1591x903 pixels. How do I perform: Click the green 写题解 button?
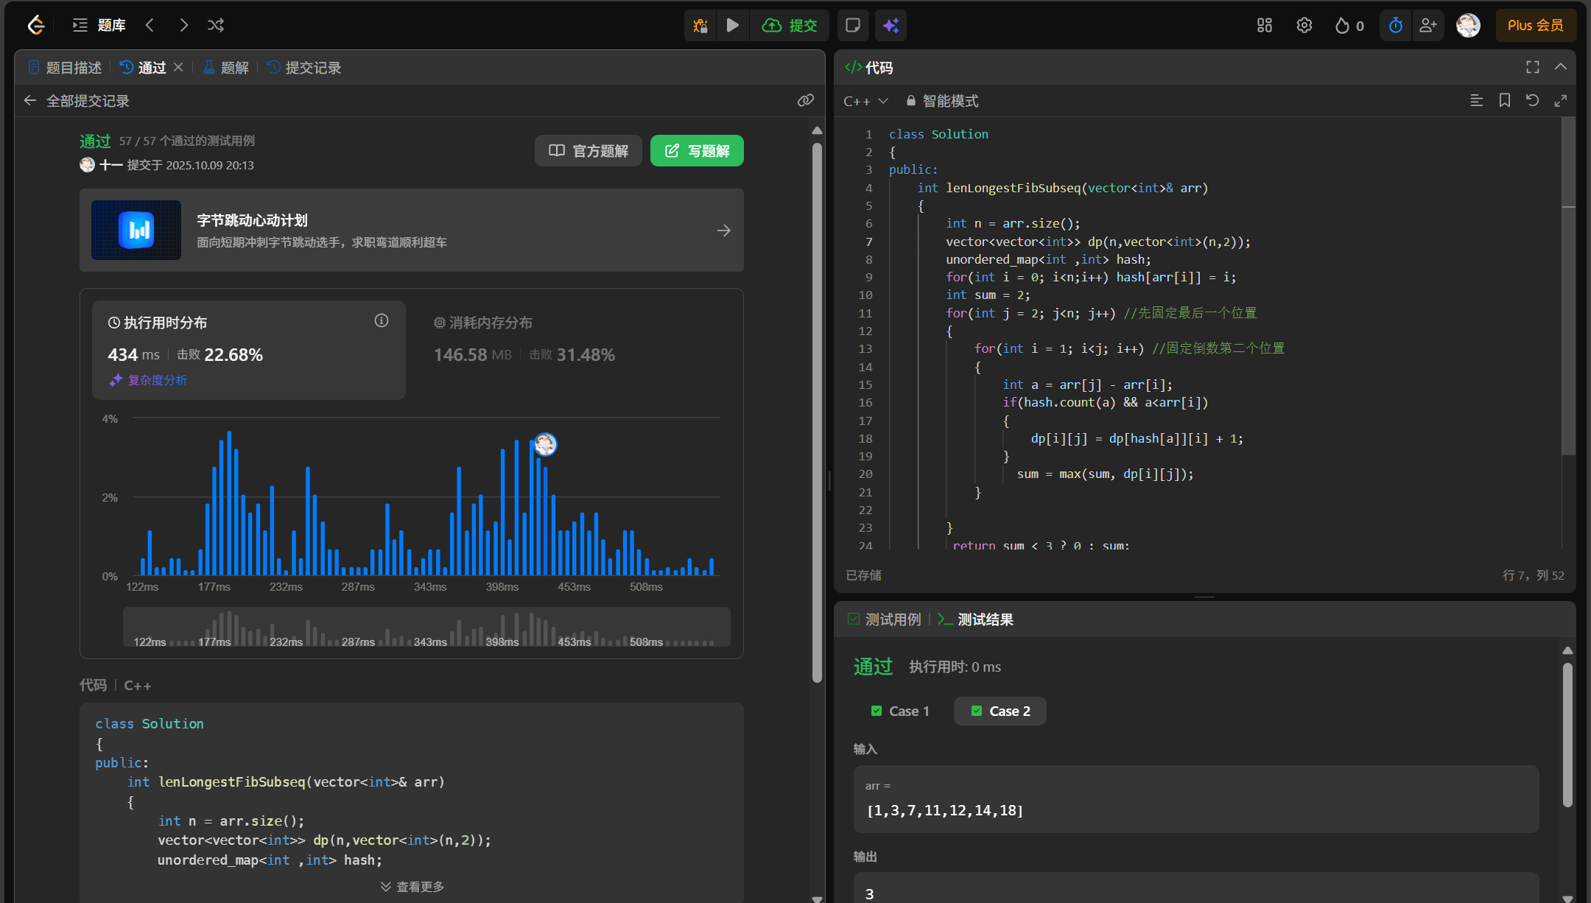coord(697,151)
